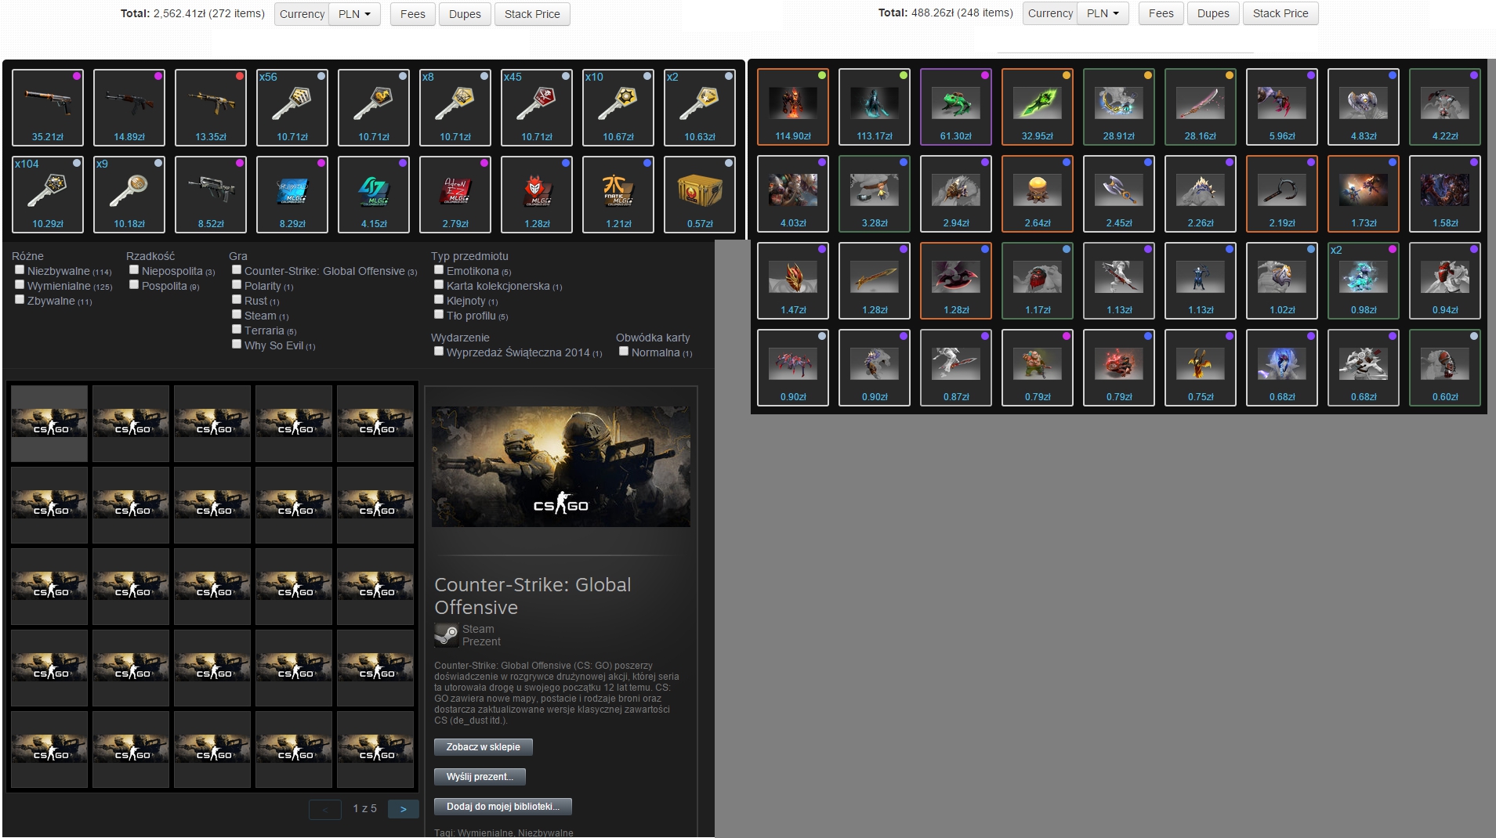Click the x45 key stack priced 10.71zł
The height and width of the screenshot is (838, 1496).
(537, 107)
